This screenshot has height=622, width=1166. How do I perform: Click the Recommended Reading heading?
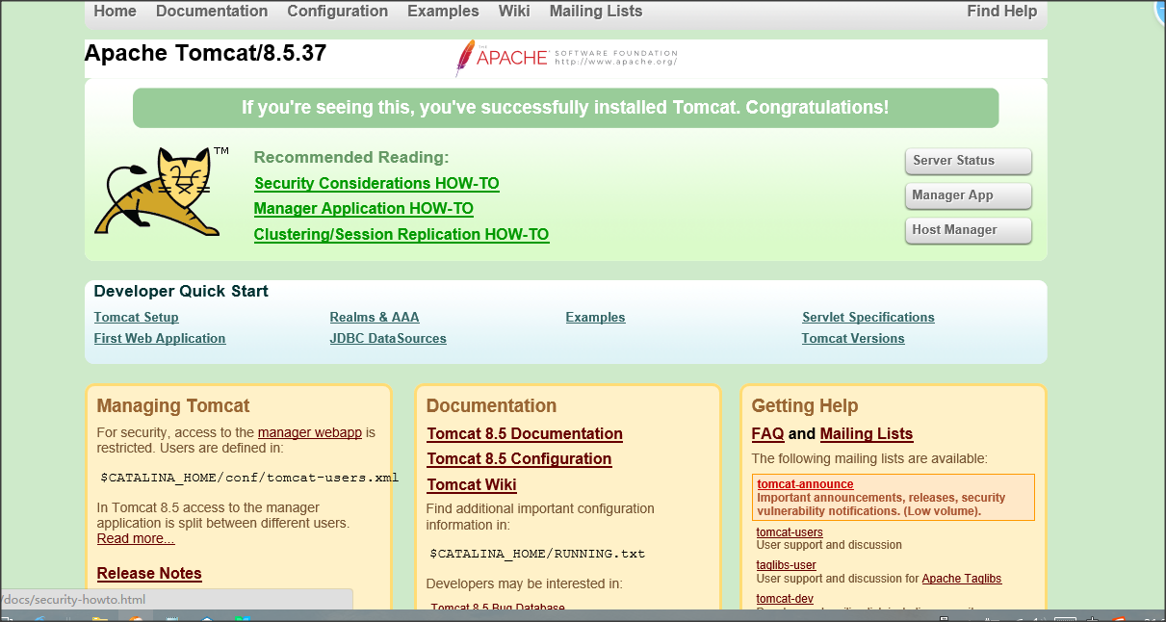pyautogui.click(x=351, y=158)
